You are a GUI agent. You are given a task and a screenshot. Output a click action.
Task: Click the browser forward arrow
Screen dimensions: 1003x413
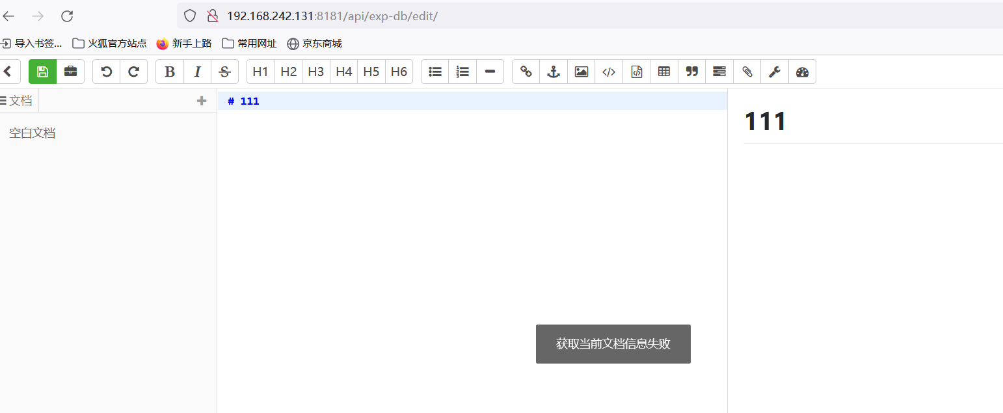pyautogui.click(x=38, y=16)
